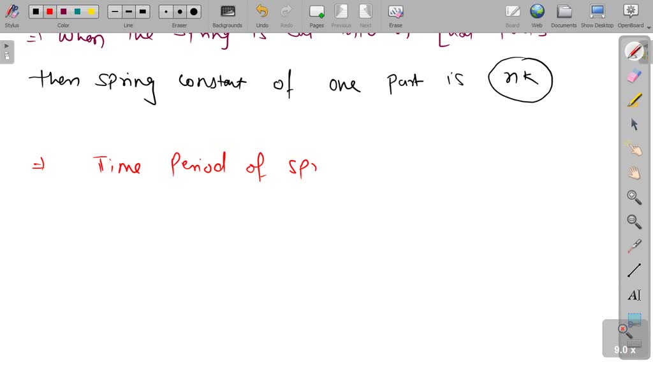The width and height of the screenshot is (653, 367).
Task: Pick the Highlighter tool
Action: point(634,99)
